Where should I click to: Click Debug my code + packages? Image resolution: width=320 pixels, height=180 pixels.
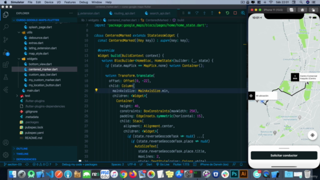point(79,164)
